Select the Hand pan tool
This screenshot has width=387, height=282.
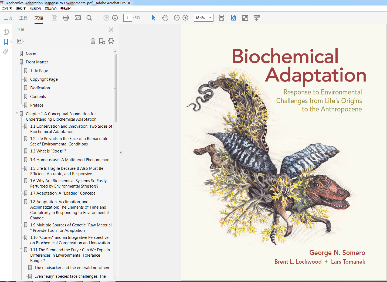coord(165,18)
